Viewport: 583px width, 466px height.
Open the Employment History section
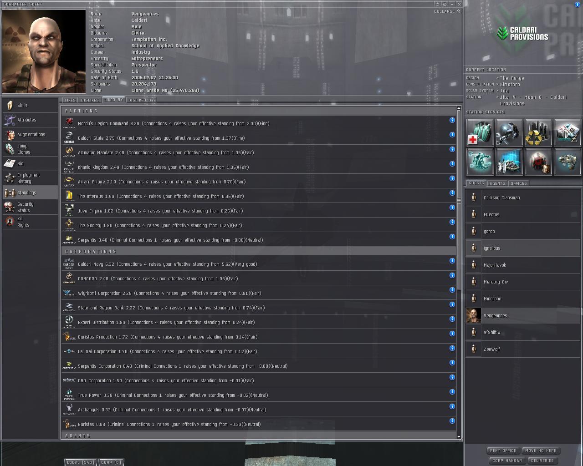pos(30,178)
